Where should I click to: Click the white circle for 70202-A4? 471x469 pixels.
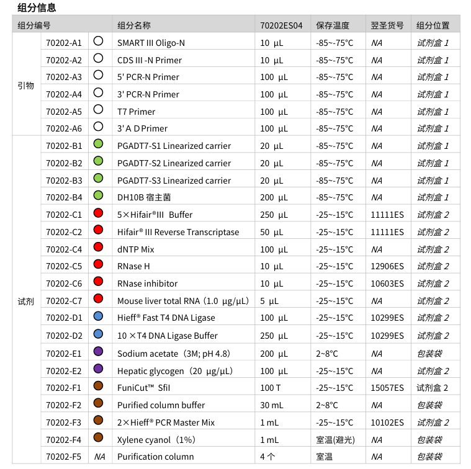click(x=98, y=92)
